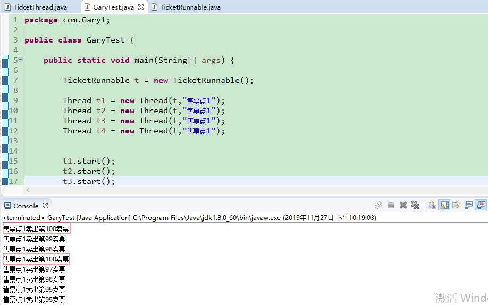Click the 'public class GaryTest' line
Screen dimensions: 488x305
coord(79,40)
